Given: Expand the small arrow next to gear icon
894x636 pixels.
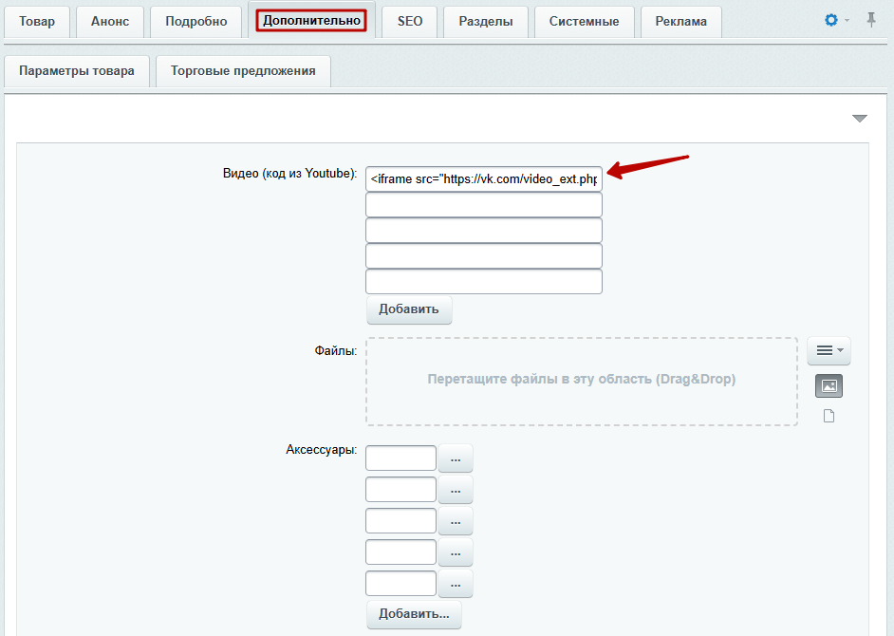Looking at the screenshot, I should pyautogui.click(x=847, y=21).
